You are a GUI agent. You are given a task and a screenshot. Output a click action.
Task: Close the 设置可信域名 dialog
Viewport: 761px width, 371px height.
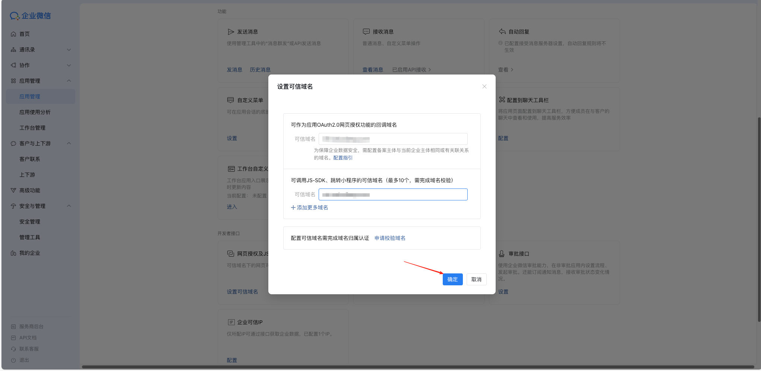click(484, 86)
